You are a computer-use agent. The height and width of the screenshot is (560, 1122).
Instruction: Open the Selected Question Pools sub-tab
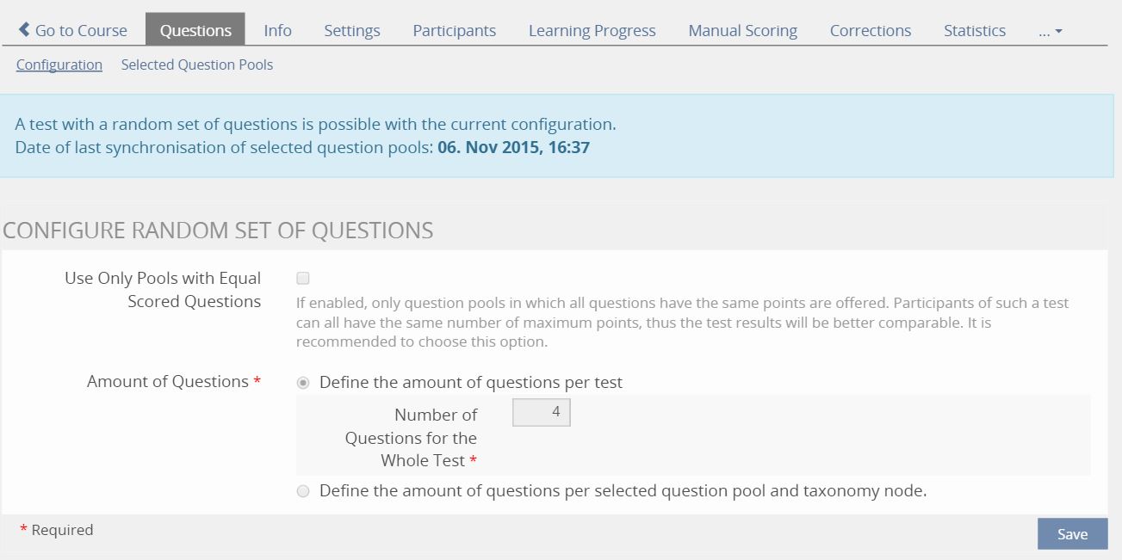[x=197, y=65]
